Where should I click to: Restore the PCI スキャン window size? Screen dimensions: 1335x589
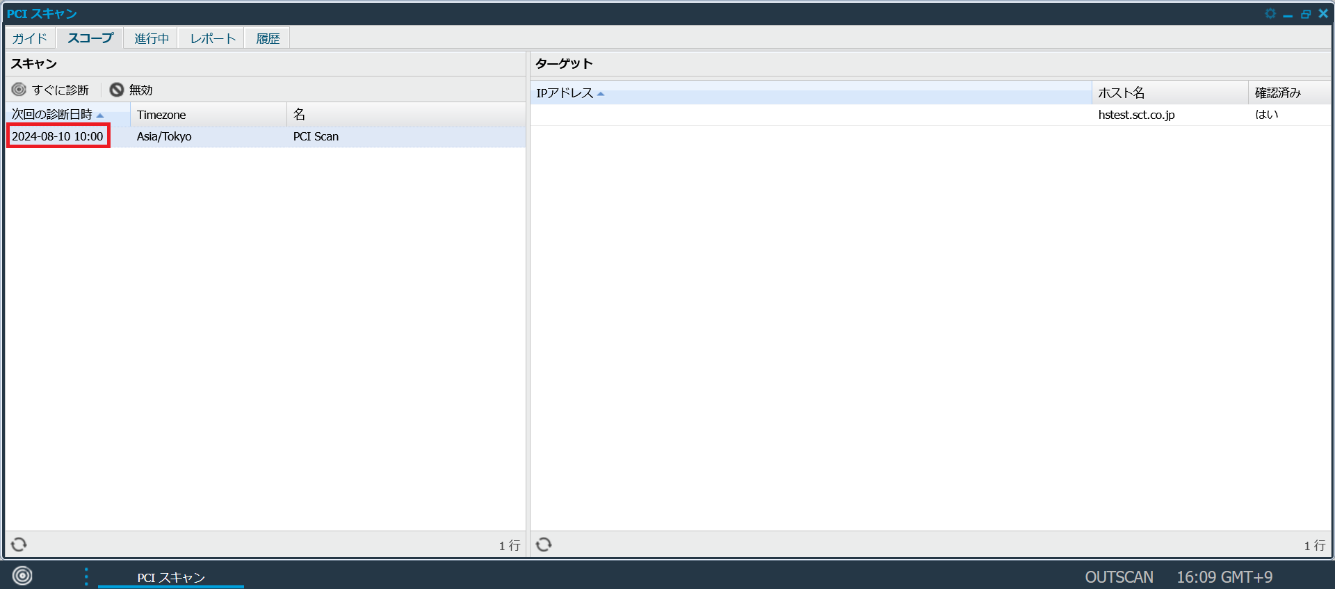coord(1306,14)
